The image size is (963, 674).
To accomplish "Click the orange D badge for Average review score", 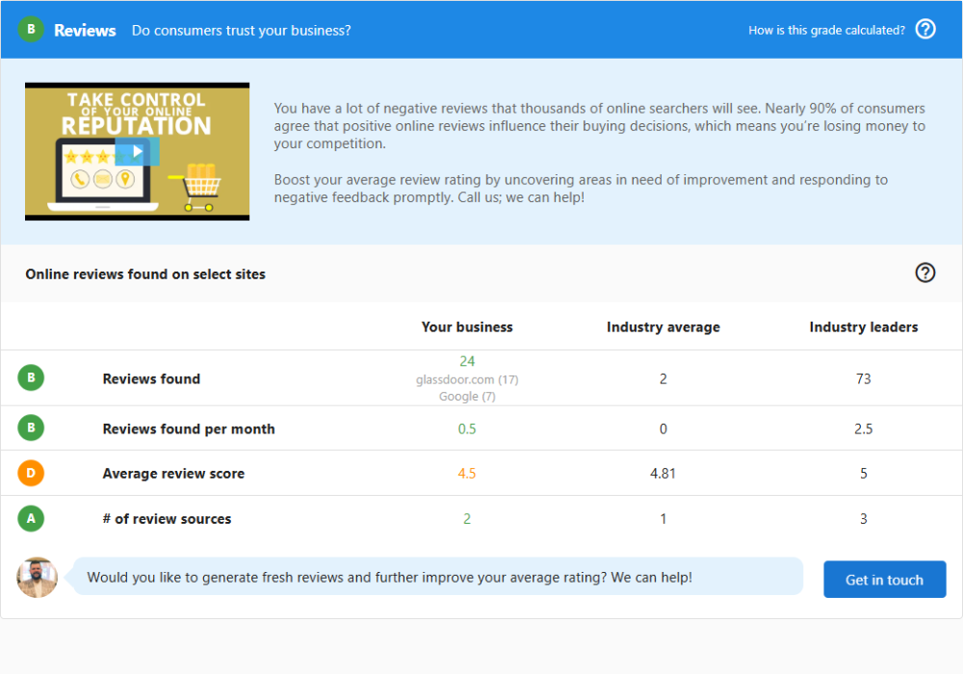I will coord(31,473).
